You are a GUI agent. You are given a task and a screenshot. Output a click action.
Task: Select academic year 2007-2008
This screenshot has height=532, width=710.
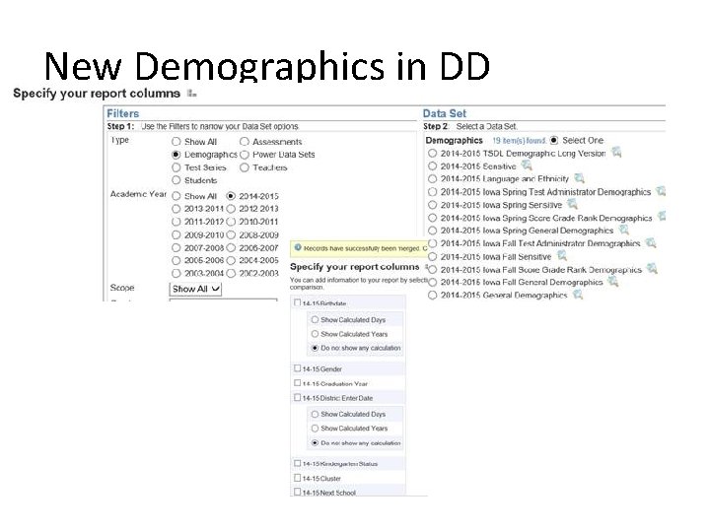[x=177, y=248]
